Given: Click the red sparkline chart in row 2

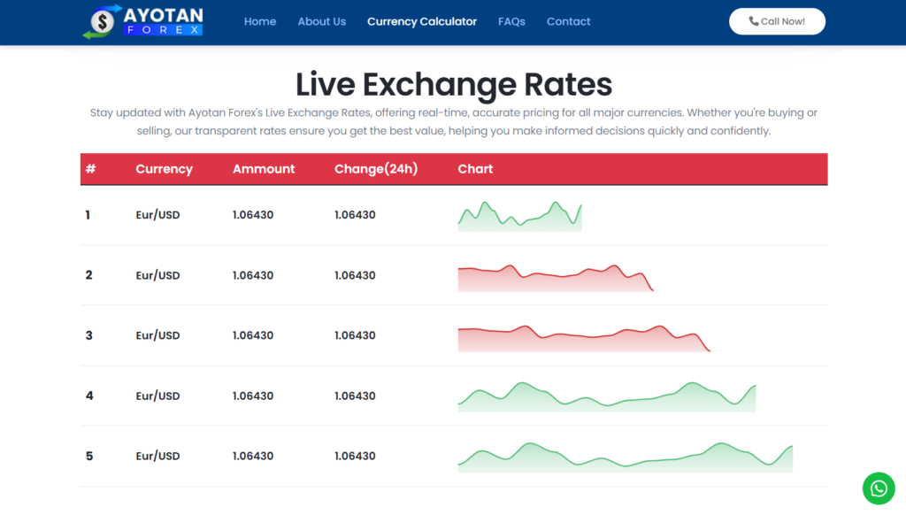Looking at the screenshot, I should (x=555, y=277).
